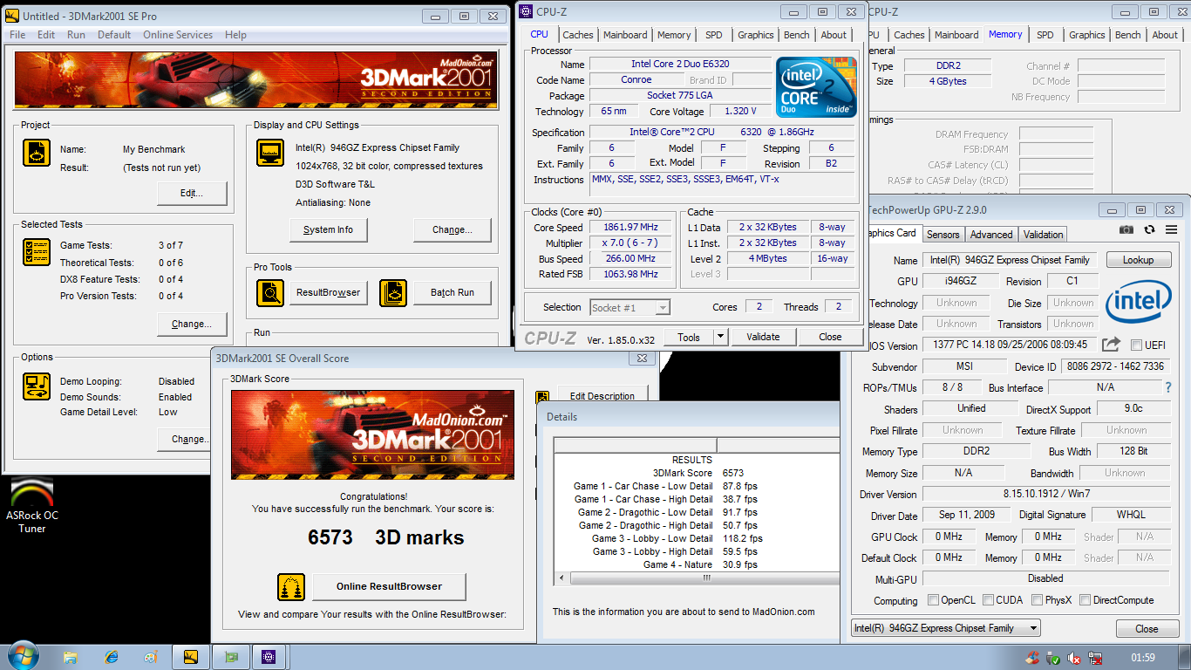Viewport: 1191px width, 670px height.
Task: Tick the DirectCompute checkbox
Action: 1086,600
